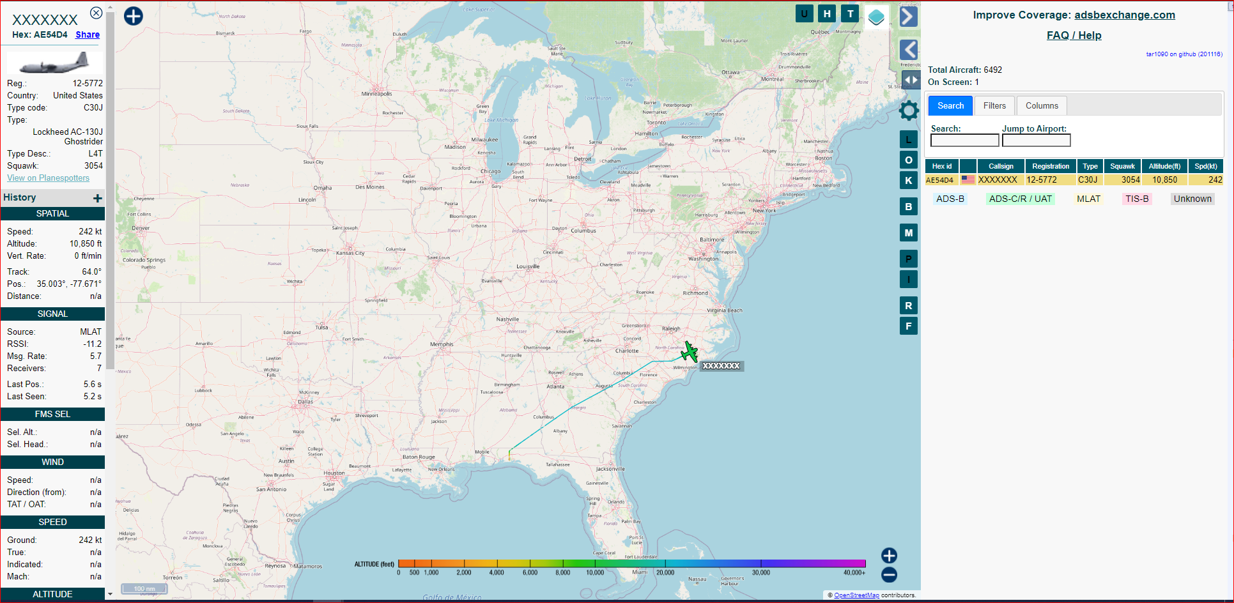Click the SPEED section header
Viewport: 1234px width, 603px height.
tap(52, 523)
